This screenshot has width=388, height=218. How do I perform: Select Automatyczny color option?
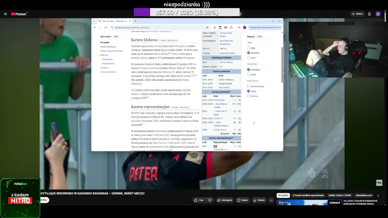point(249,86)
